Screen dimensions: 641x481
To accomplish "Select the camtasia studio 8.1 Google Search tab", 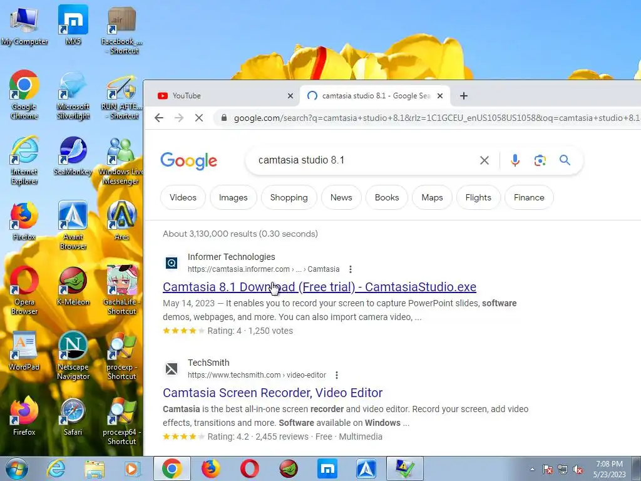I will coord(376,96).
